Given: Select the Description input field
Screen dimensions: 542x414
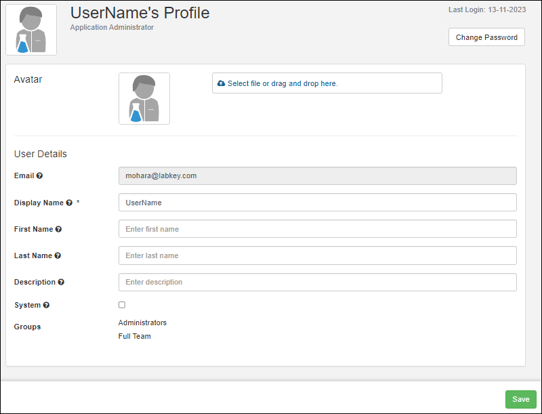Looking at the screenshot, I should click(x=317, y=282).
